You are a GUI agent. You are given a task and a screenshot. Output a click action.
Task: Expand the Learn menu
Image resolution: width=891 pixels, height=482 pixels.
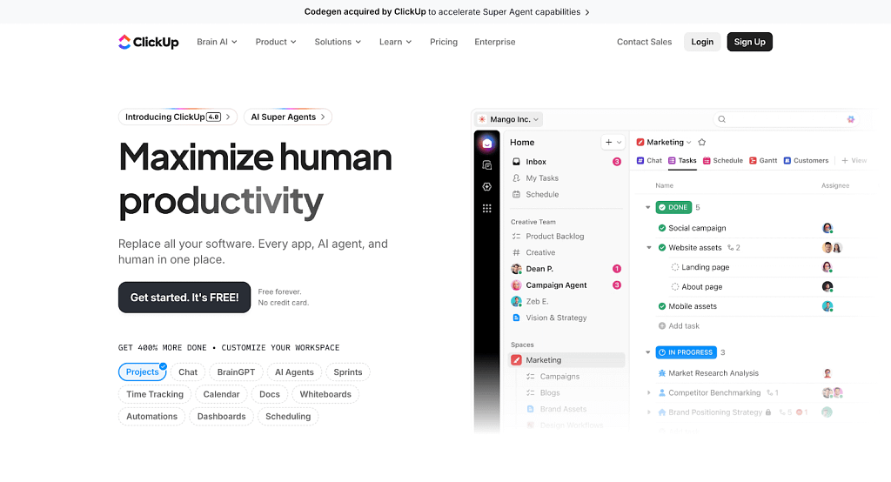click(396, 42)
